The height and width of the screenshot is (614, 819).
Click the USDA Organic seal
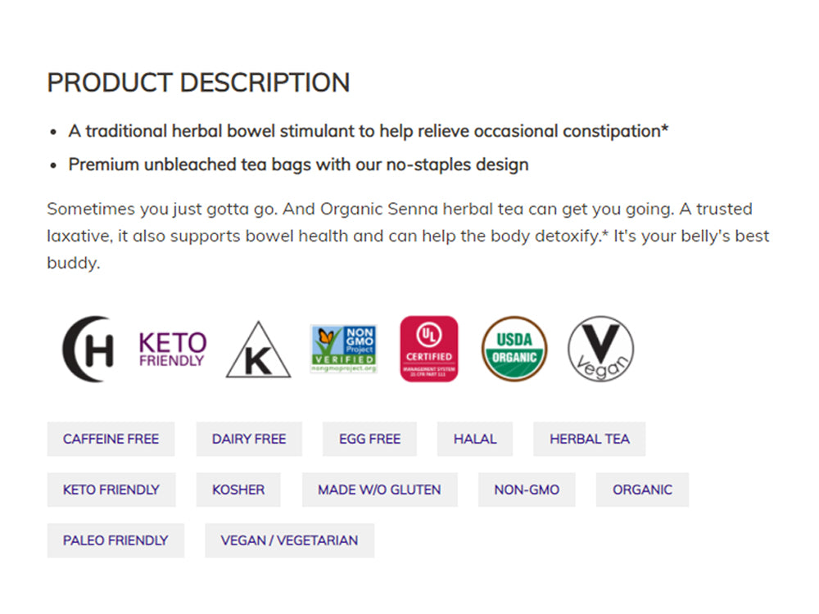point(514,349)
